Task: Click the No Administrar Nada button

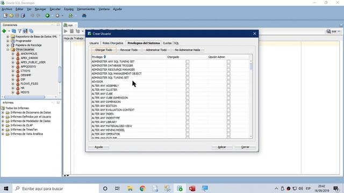Action: [188, 50]
